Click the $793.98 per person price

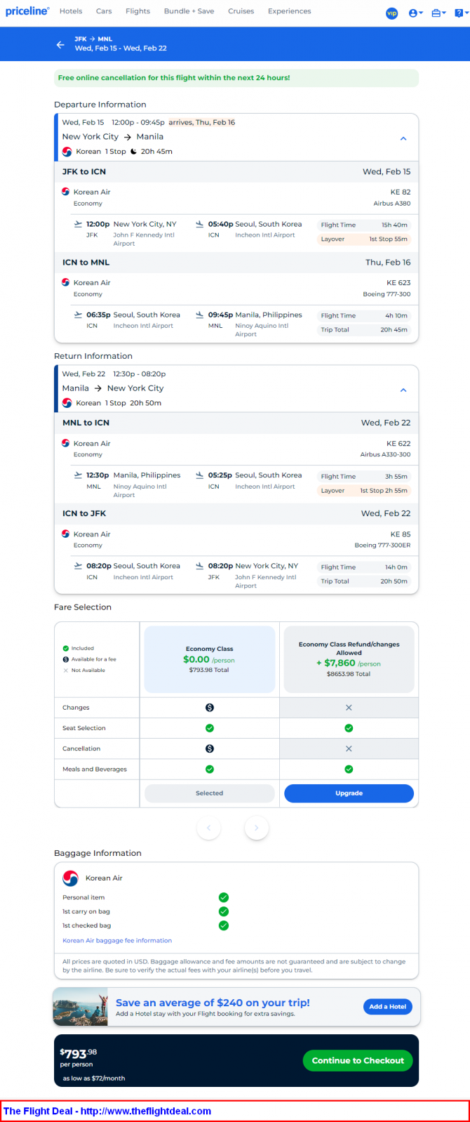tap(79, 1054)
